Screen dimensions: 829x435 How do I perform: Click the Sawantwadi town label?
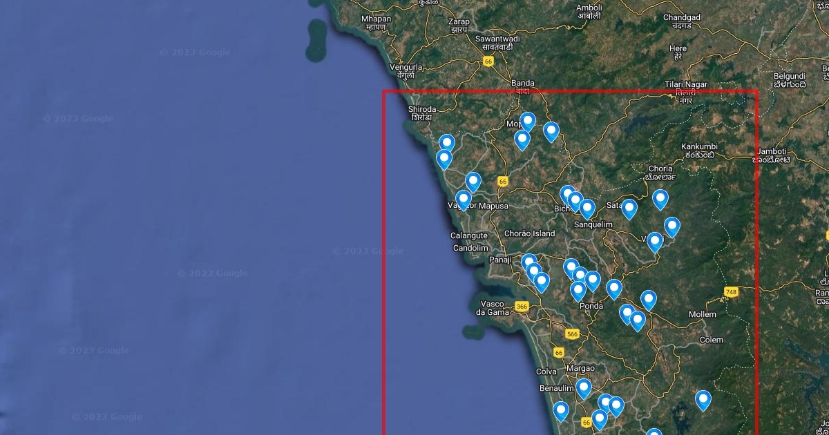497,39
